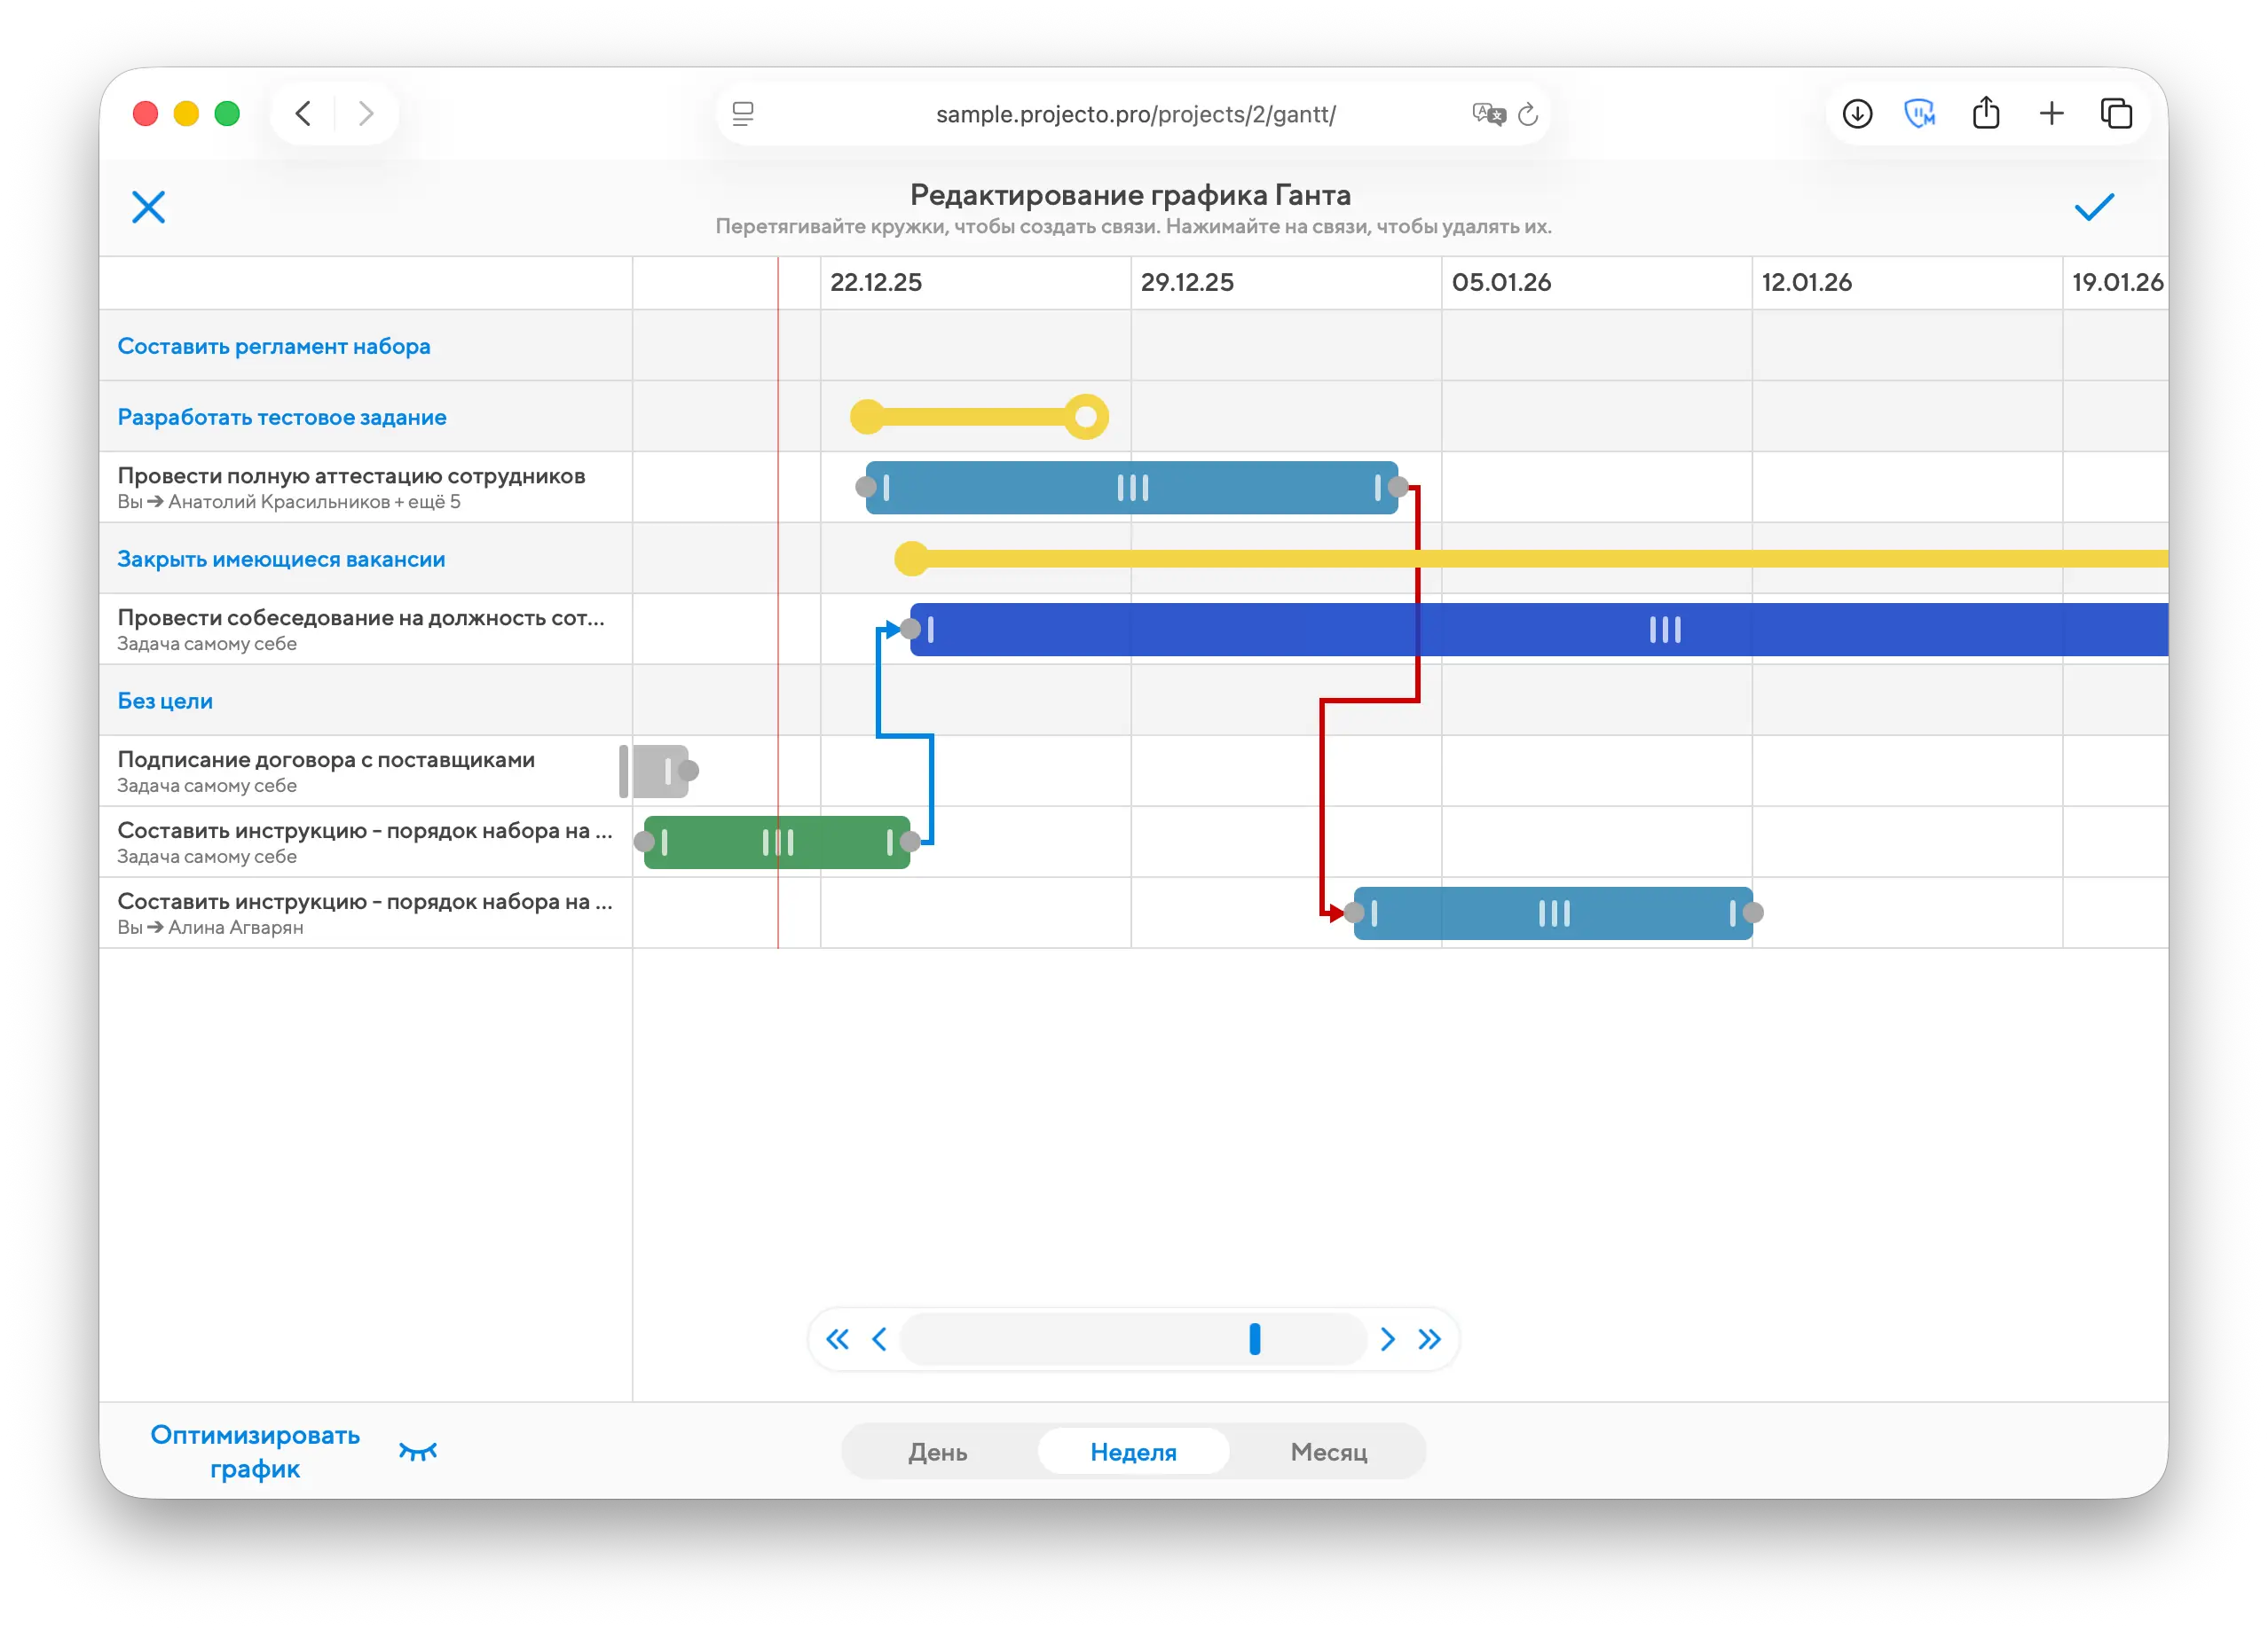The image size is (2268, 1630).
Task: Jump to timeline start with double-left chevrons
Action: pyautogui.click(x=837, y=1339)
